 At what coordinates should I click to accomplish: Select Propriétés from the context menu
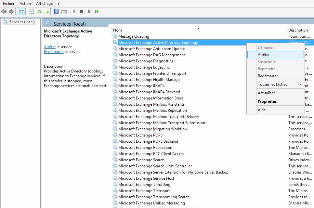[x=267, y=101]
